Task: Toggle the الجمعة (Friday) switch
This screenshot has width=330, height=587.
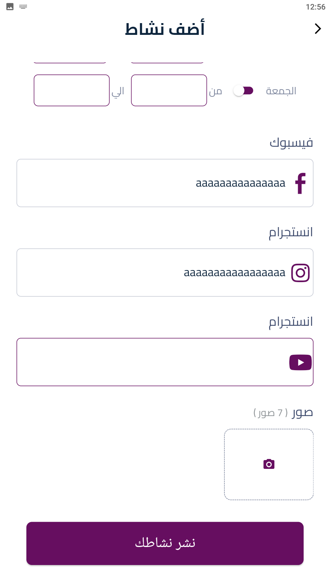Action: pos(243,91)
